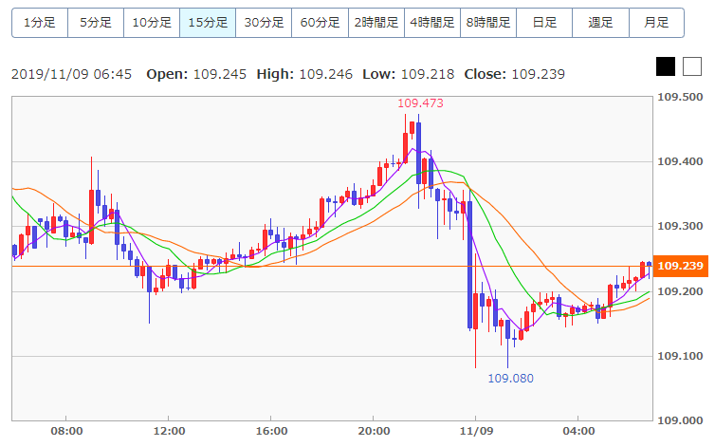Click the 109.473 high price label
This screenshot has width=715, height=447.
(420, 103)
